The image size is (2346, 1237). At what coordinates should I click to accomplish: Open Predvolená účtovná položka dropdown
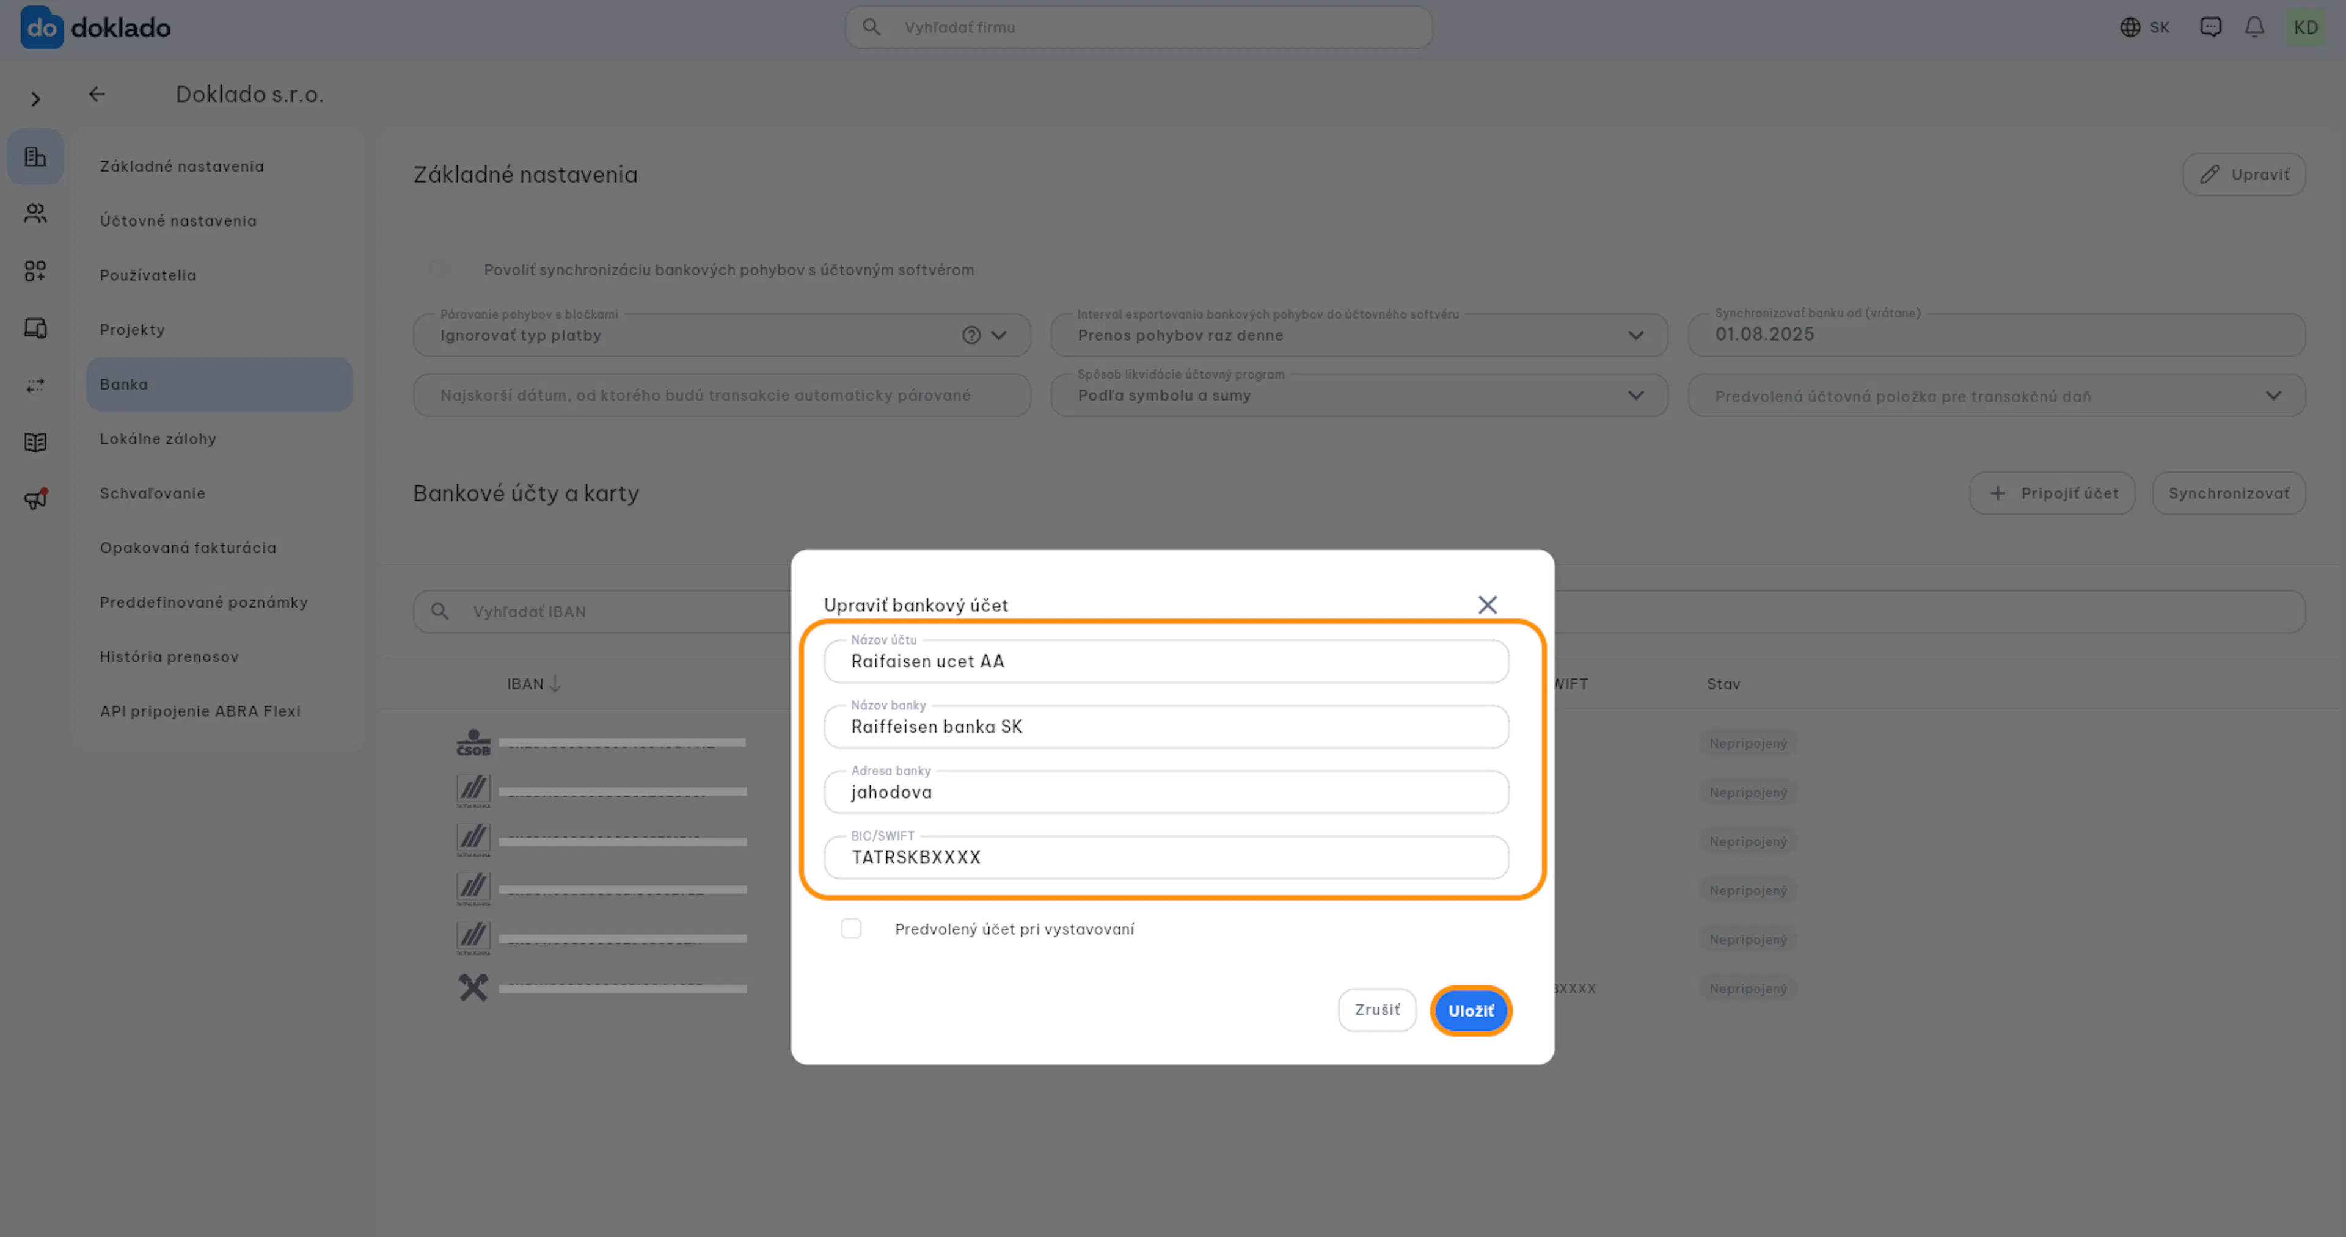[1997, 395]
